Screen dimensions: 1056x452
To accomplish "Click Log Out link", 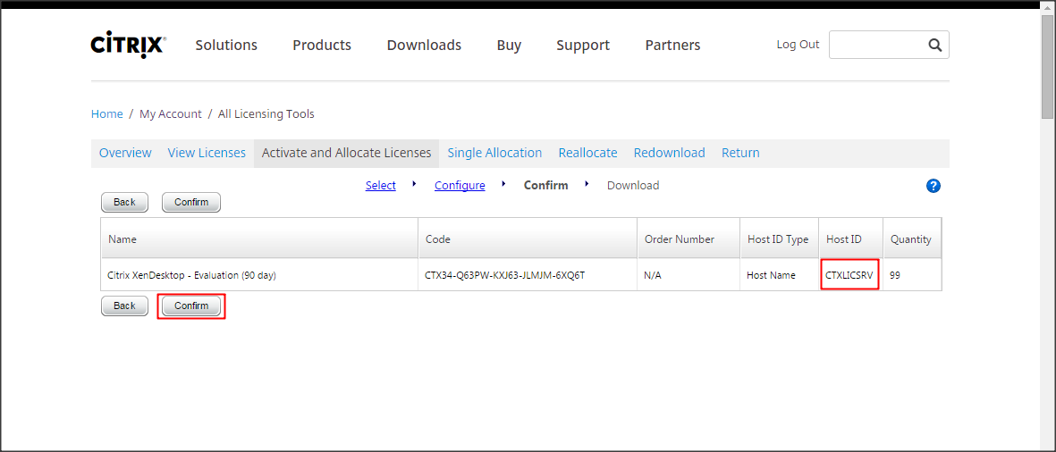I will [798, 45].
